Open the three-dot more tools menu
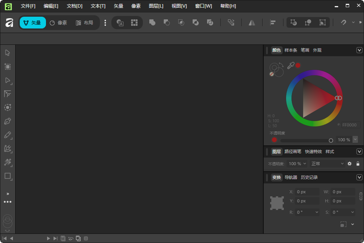 8,202
